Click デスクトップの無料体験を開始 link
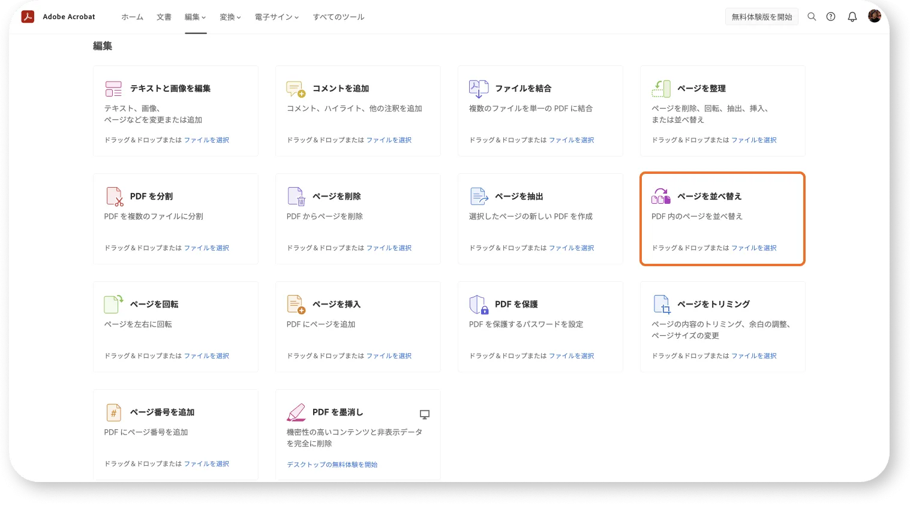This screenshot has height=506, width=910. click(332, 465)
